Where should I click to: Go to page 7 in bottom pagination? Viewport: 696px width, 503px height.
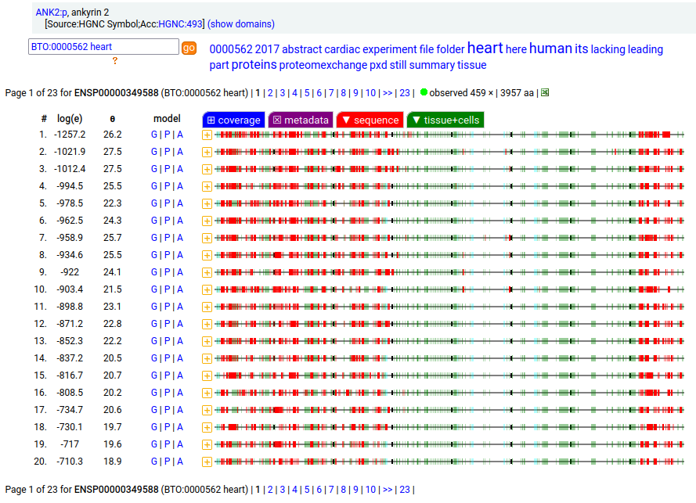point(331,489)
